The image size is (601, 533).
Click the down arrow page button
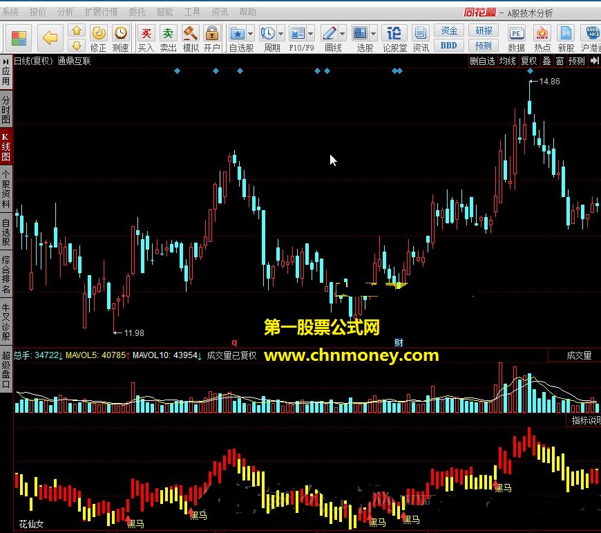click(x=77, y=46)
